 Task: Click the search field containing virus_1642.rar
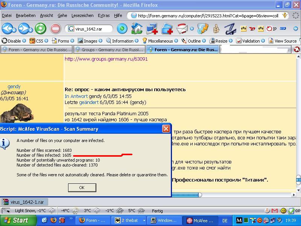tap(89, 29)
